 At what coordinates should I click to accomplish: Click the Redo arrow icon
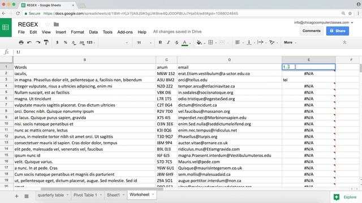[x=38, y=42]
